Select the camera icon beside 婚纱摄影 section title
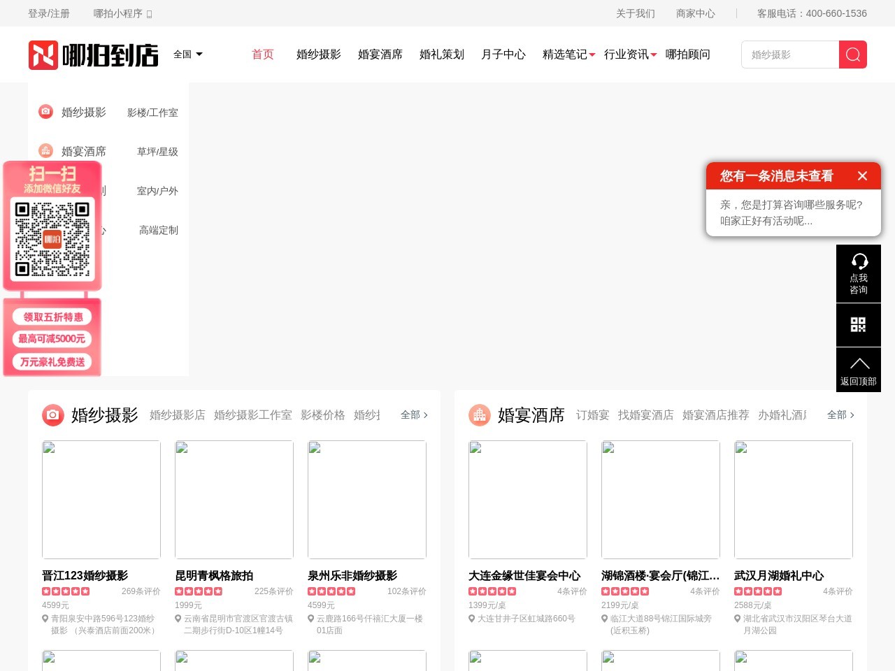The image size is (895, 671). point(52,414)
